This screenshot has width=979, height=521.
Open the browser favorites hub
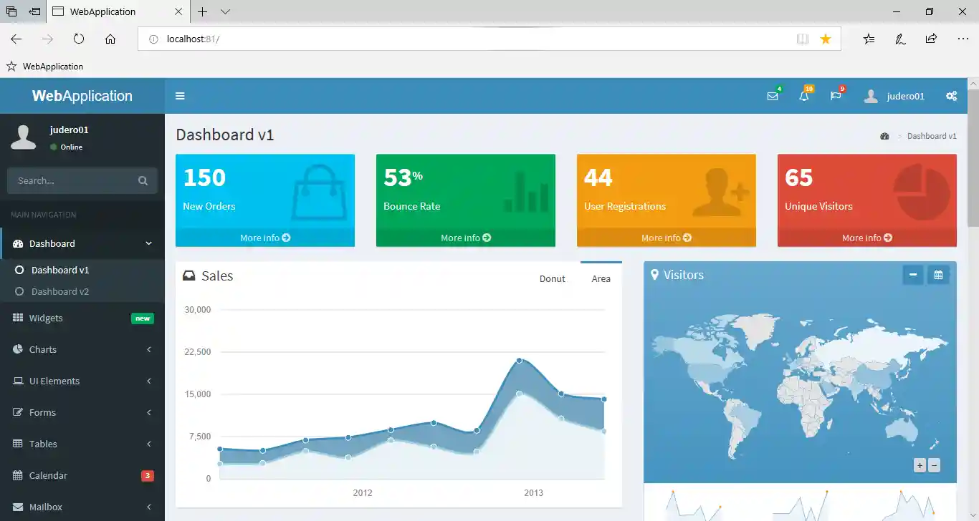point(869,39)
